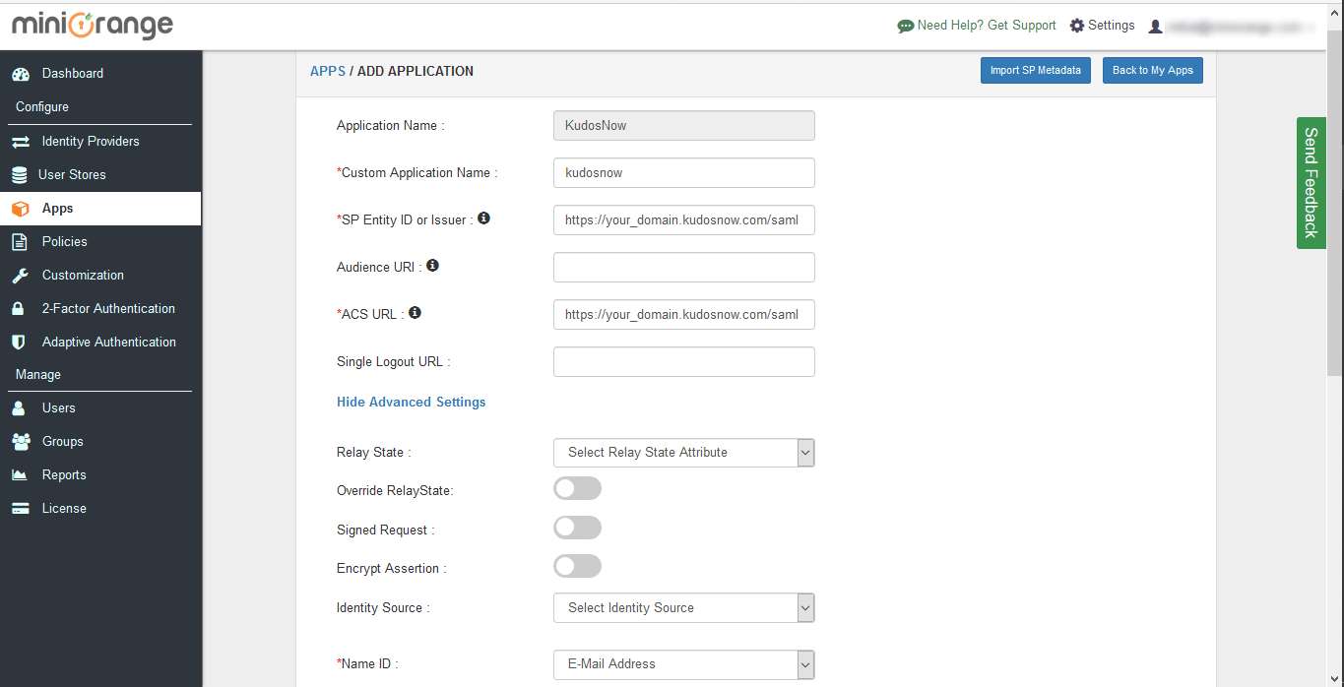Open the Relay State attribute dropdown
Viewport: 1344px width, 687px height.
click(684, 453)
